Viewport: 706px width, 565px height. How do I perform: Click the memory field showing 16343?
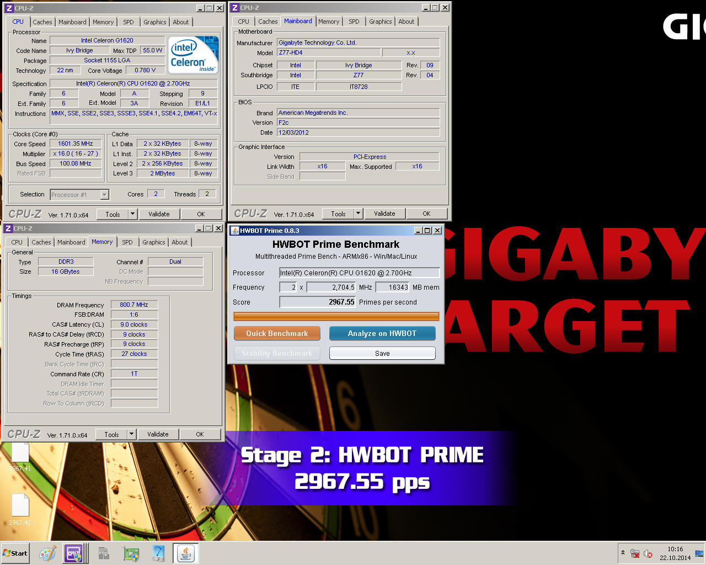point(392,287)
